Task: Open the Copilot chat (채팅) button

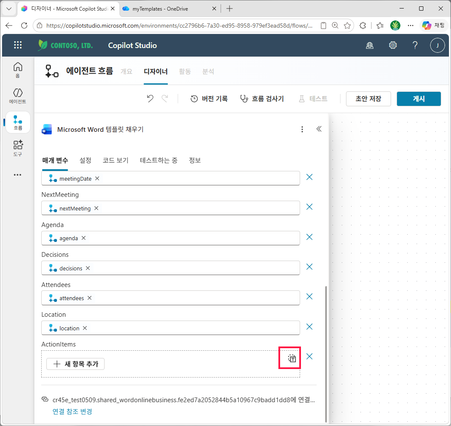Action: tap(434, 26)
